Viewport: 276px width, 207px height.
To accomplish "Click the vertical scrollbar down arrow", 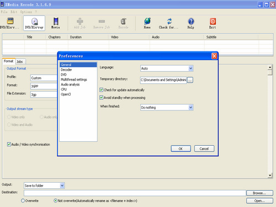I will [x=270, y=175].
